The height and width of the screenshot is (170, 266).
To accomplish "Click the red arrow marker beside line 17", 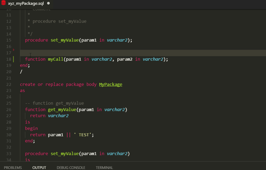I will (x=14, y=50).
